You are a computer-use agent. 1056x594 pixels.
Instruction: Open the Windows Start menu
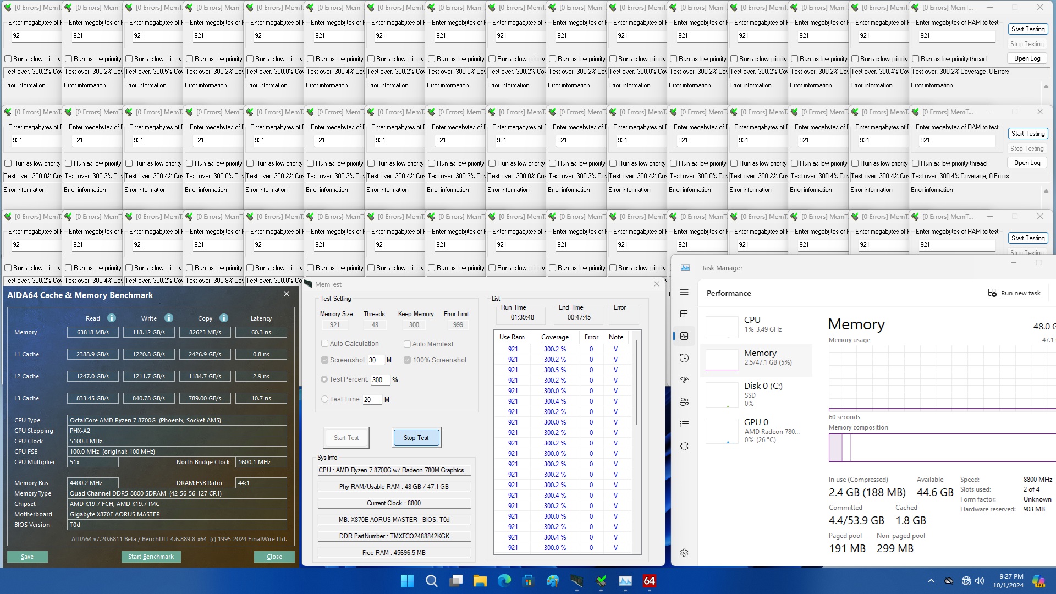(x=407, y=581)
